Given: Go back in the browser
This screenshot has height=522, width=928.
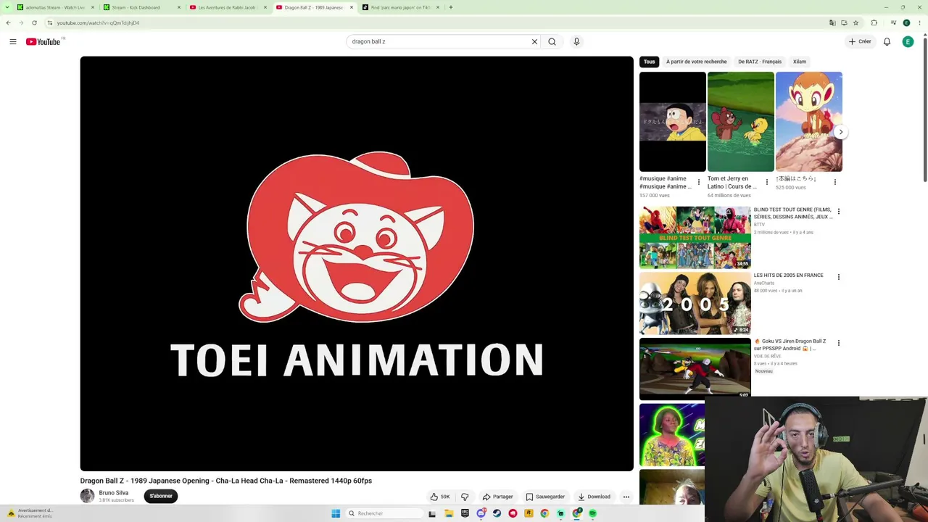Looking at the screenshot, I should coord(8,22).
